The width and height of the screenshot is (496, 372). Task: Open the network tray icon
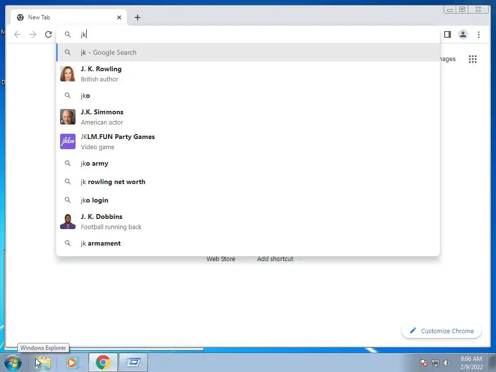435,363
